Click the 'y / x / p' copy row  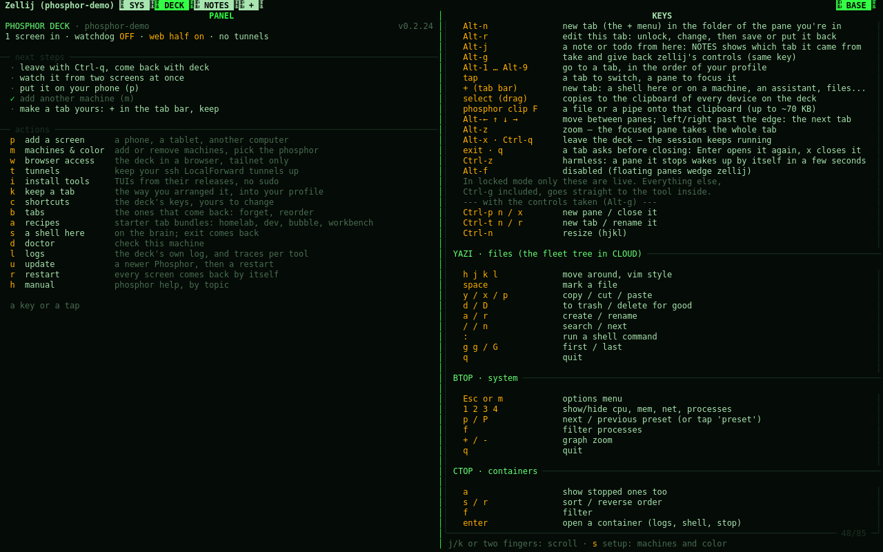[x=557, y=295]
